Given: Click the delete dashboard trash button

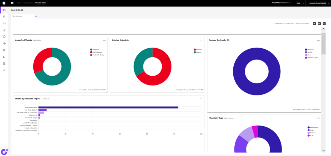Looking at the screenshot, I should click(x=319, y=24).
